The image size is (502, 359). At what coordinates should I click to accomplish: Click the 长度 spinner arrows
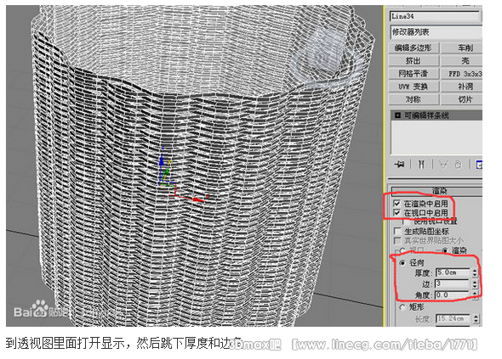tap(476, 318)
